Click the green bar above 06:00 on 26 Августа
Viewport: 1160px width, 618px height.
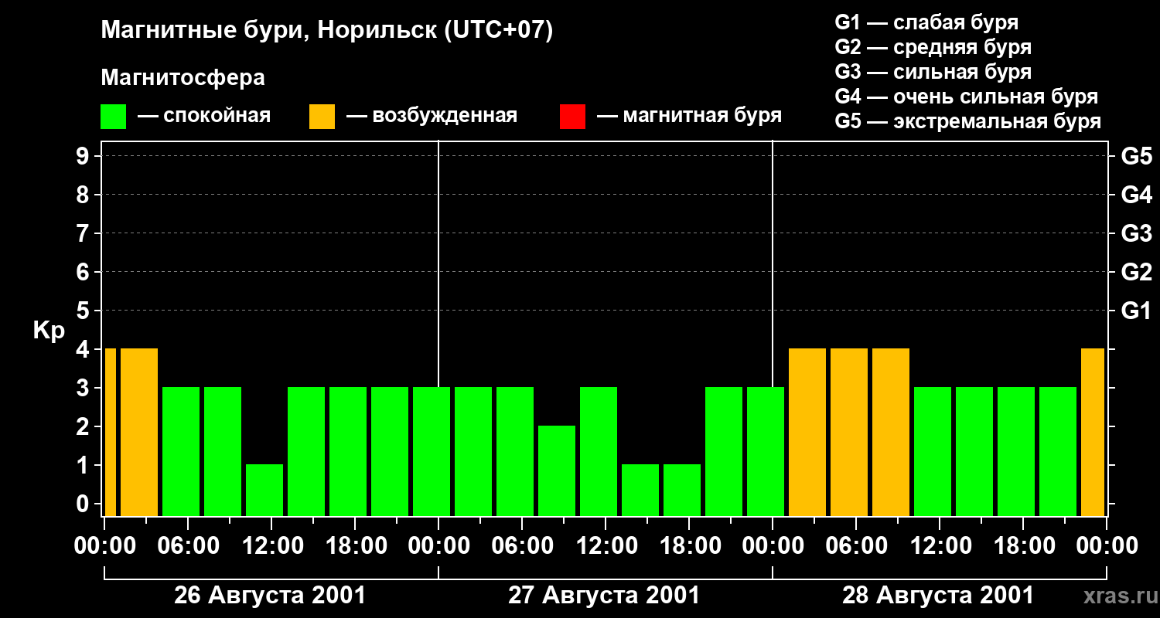(x=181, y=451)
